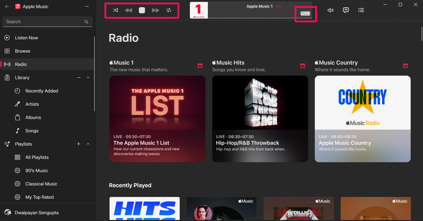Viewport: 423px width, 221px height.
Task: Open schedule for Apple Music Hits
Action: click(303, 66)
